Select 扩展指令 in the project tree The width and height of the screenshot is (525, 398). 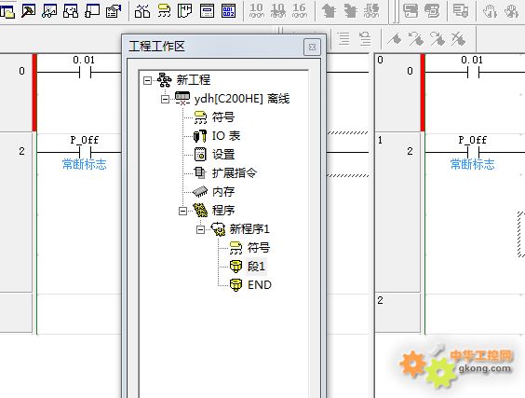235,173
